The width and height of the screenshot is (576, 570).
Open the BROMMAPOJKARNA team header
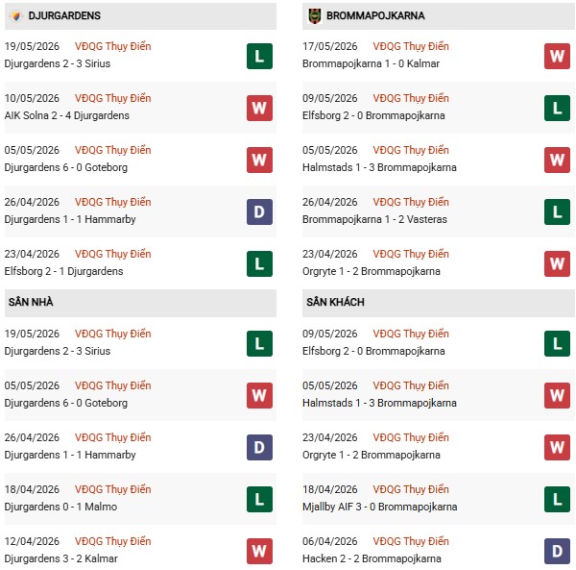[439, 16]
